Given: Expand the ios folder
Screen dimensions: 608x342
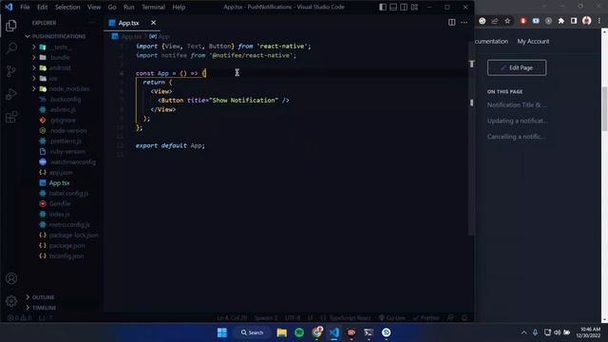Looking at the screenshot, I should tap(34, 78).
